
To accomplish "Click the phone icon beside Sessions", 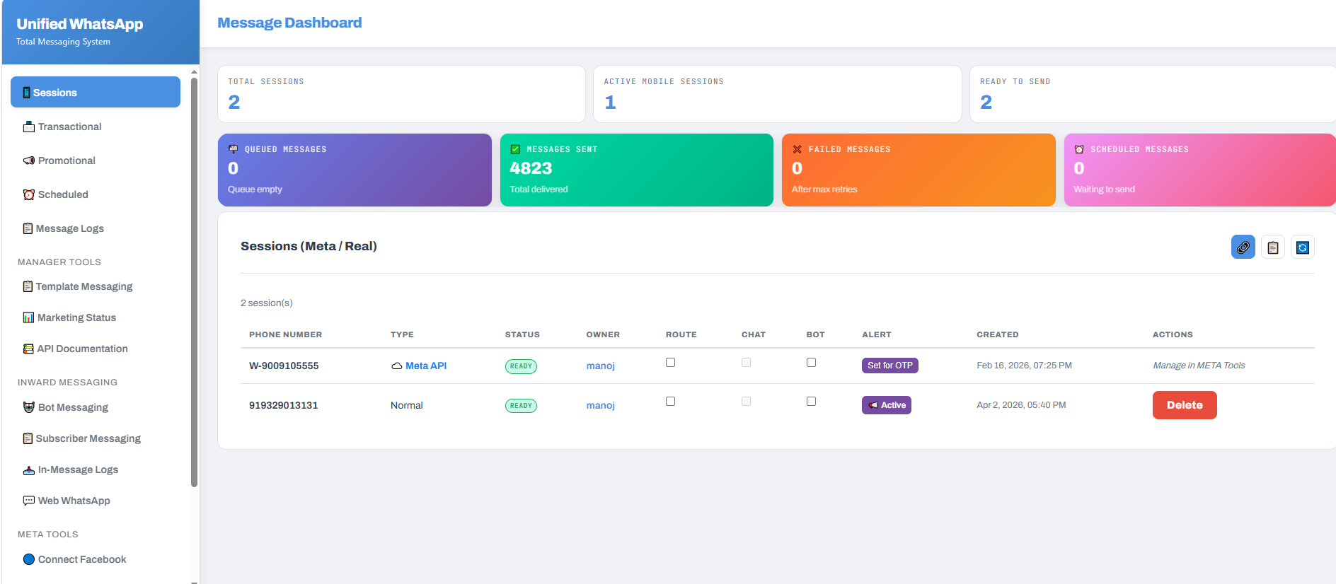I will click(x=27, y=93).
